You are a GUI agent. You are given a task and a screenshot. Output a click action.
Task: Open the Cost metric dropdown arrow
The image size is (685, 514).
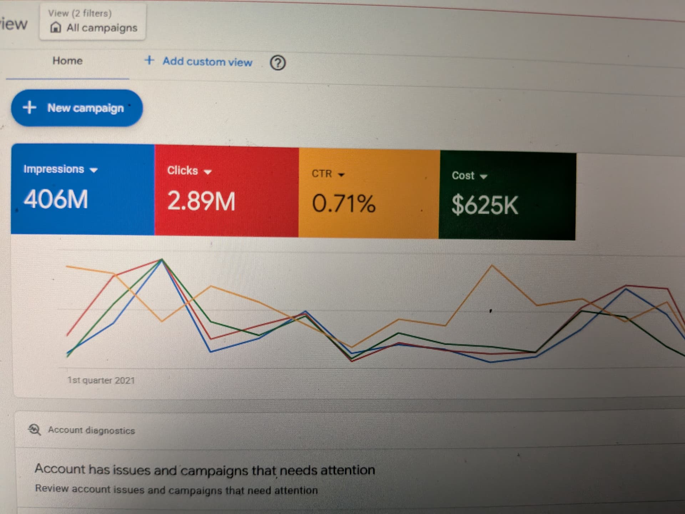pyautogui.click(x=483, y=176)
